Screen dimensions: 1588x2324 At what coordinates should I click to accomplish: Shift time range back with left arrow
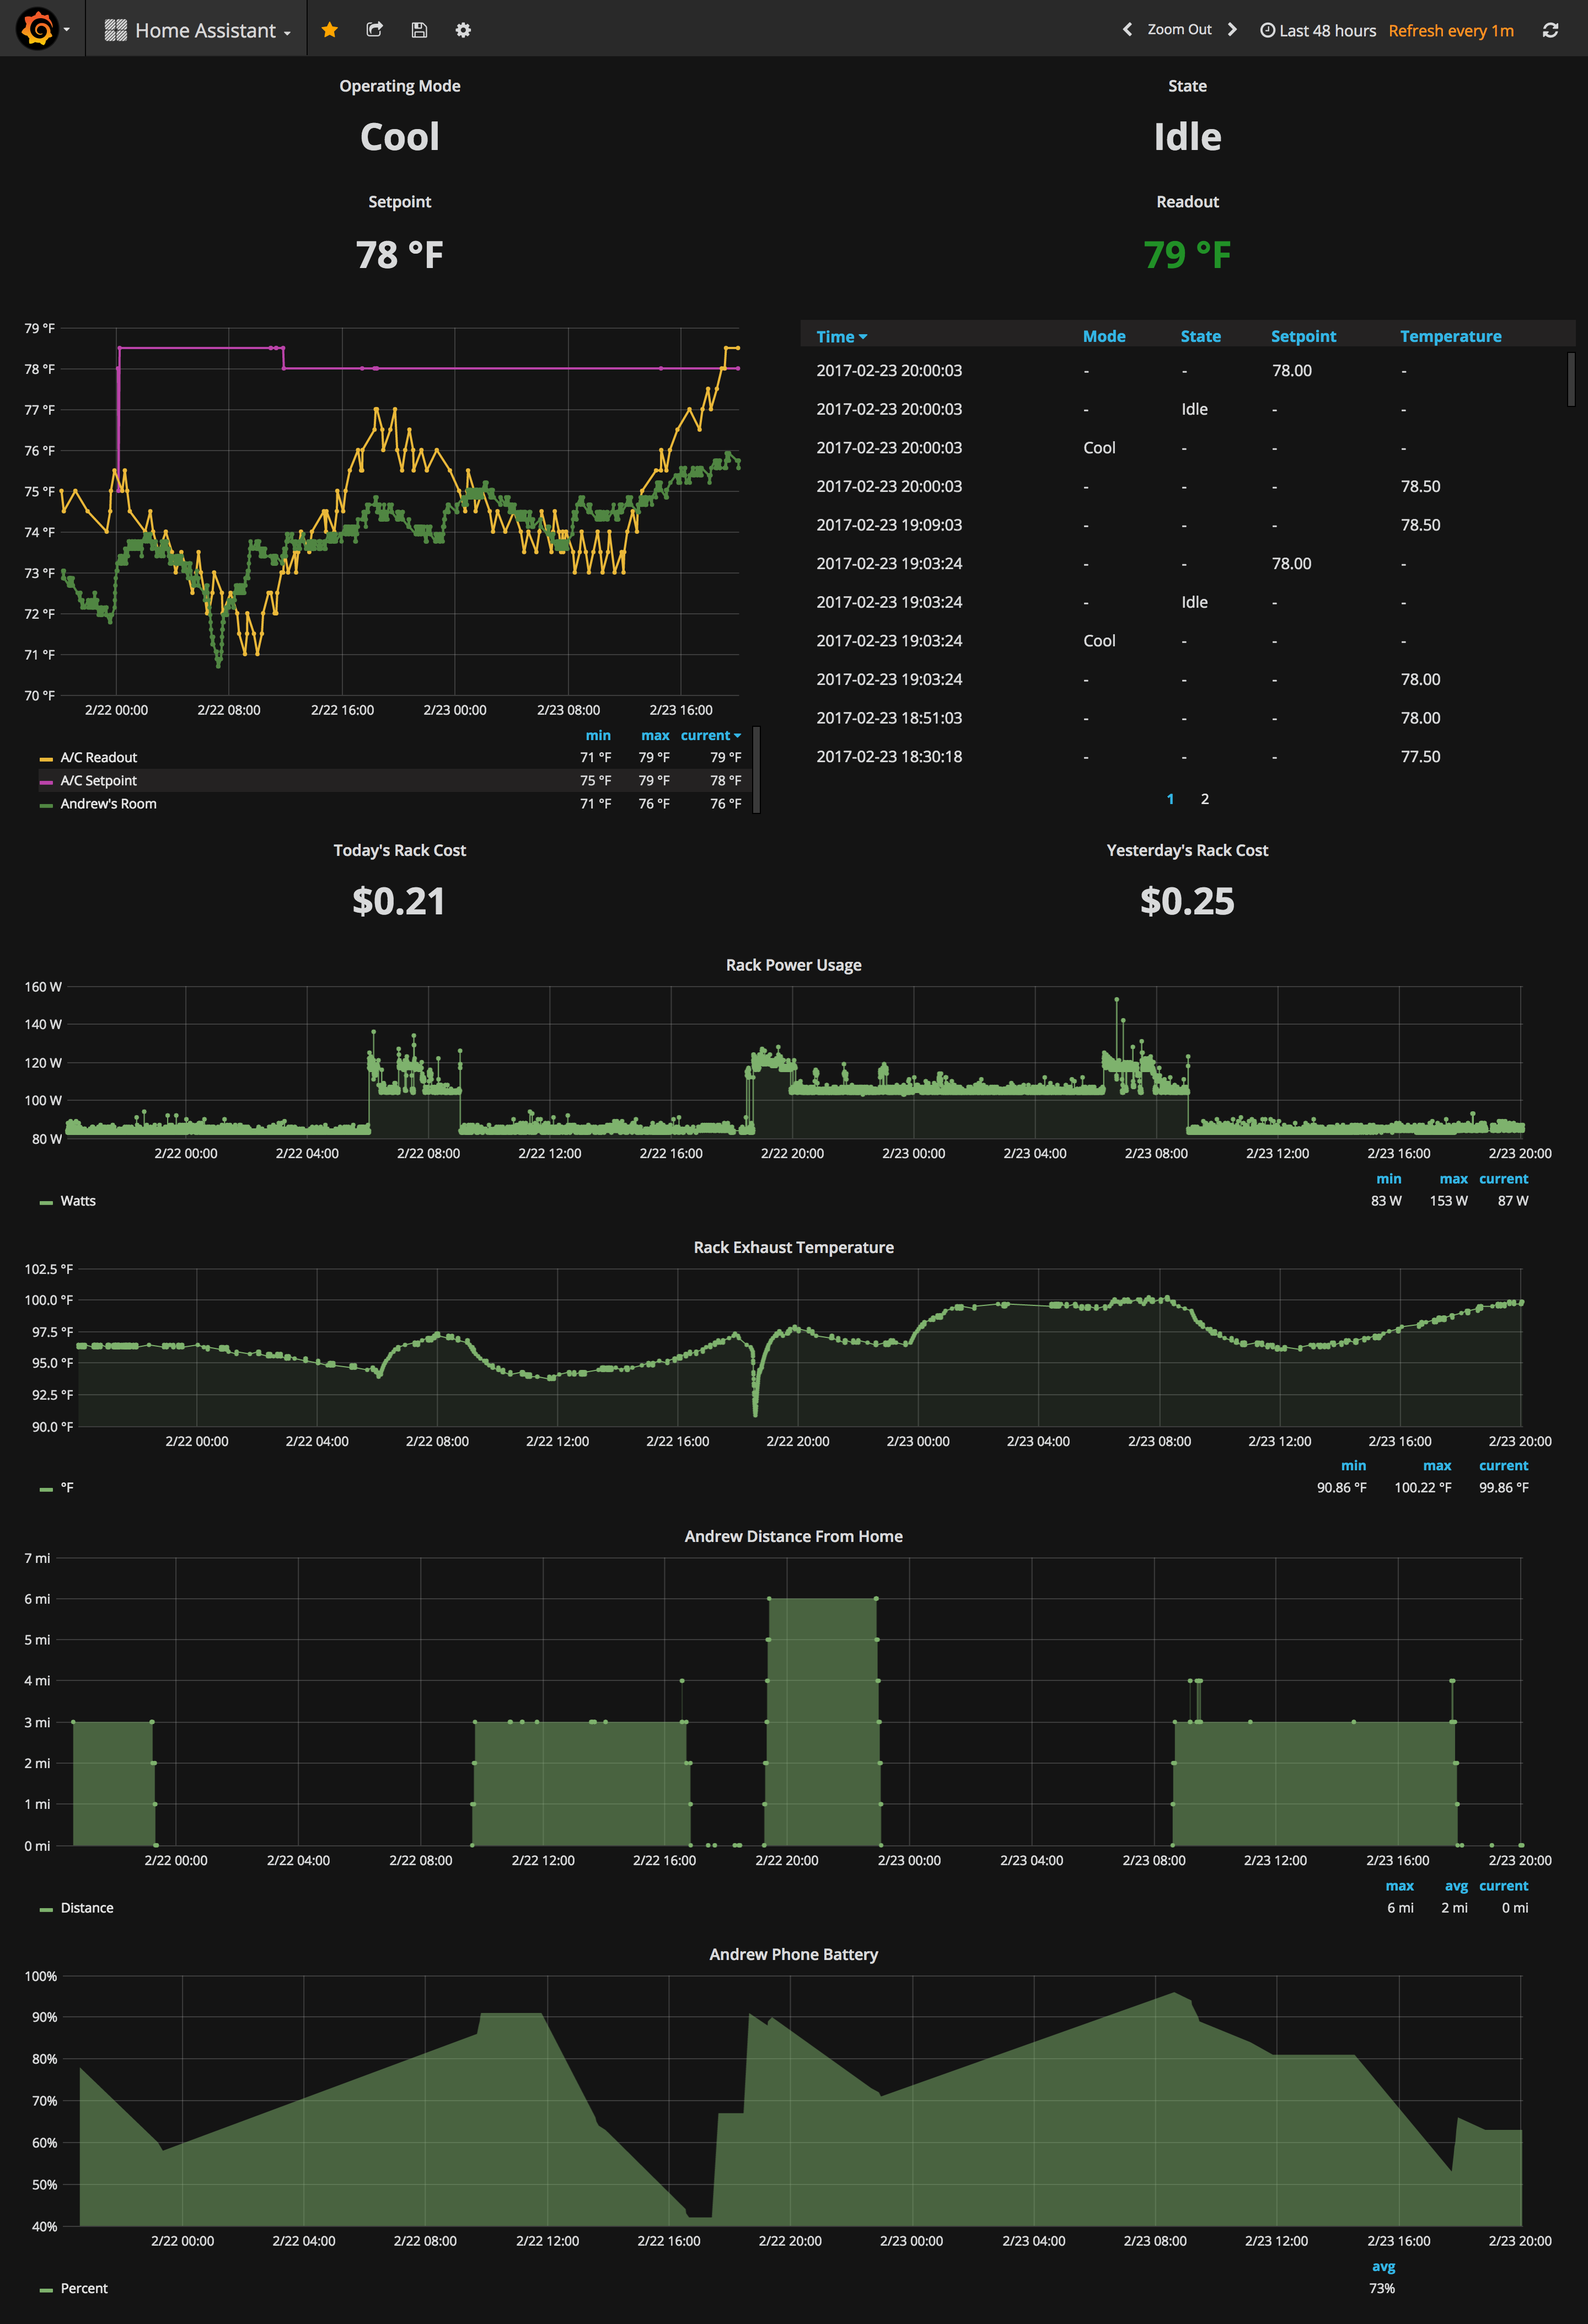(x=1127, y=30)
